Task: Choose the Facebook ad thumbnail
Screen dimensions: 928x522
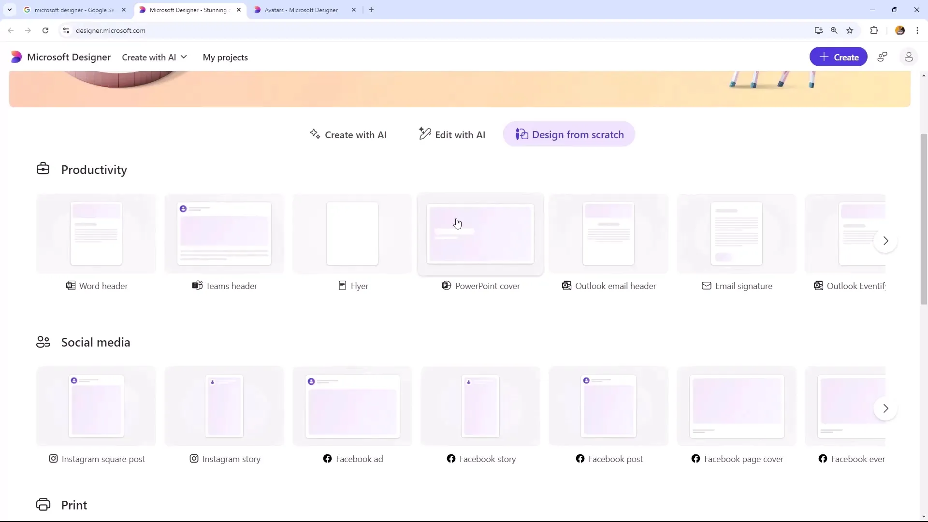Action: pos(352,406)
